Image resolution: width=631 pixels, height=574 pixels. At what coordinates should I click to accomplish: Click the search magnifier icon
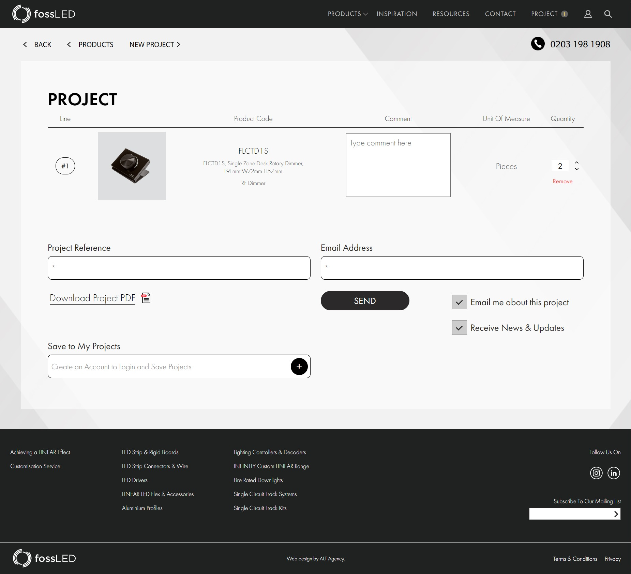[608, 14]
